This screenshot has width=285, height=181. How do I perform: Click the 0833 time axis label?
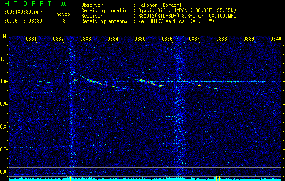tap(86, 38)
